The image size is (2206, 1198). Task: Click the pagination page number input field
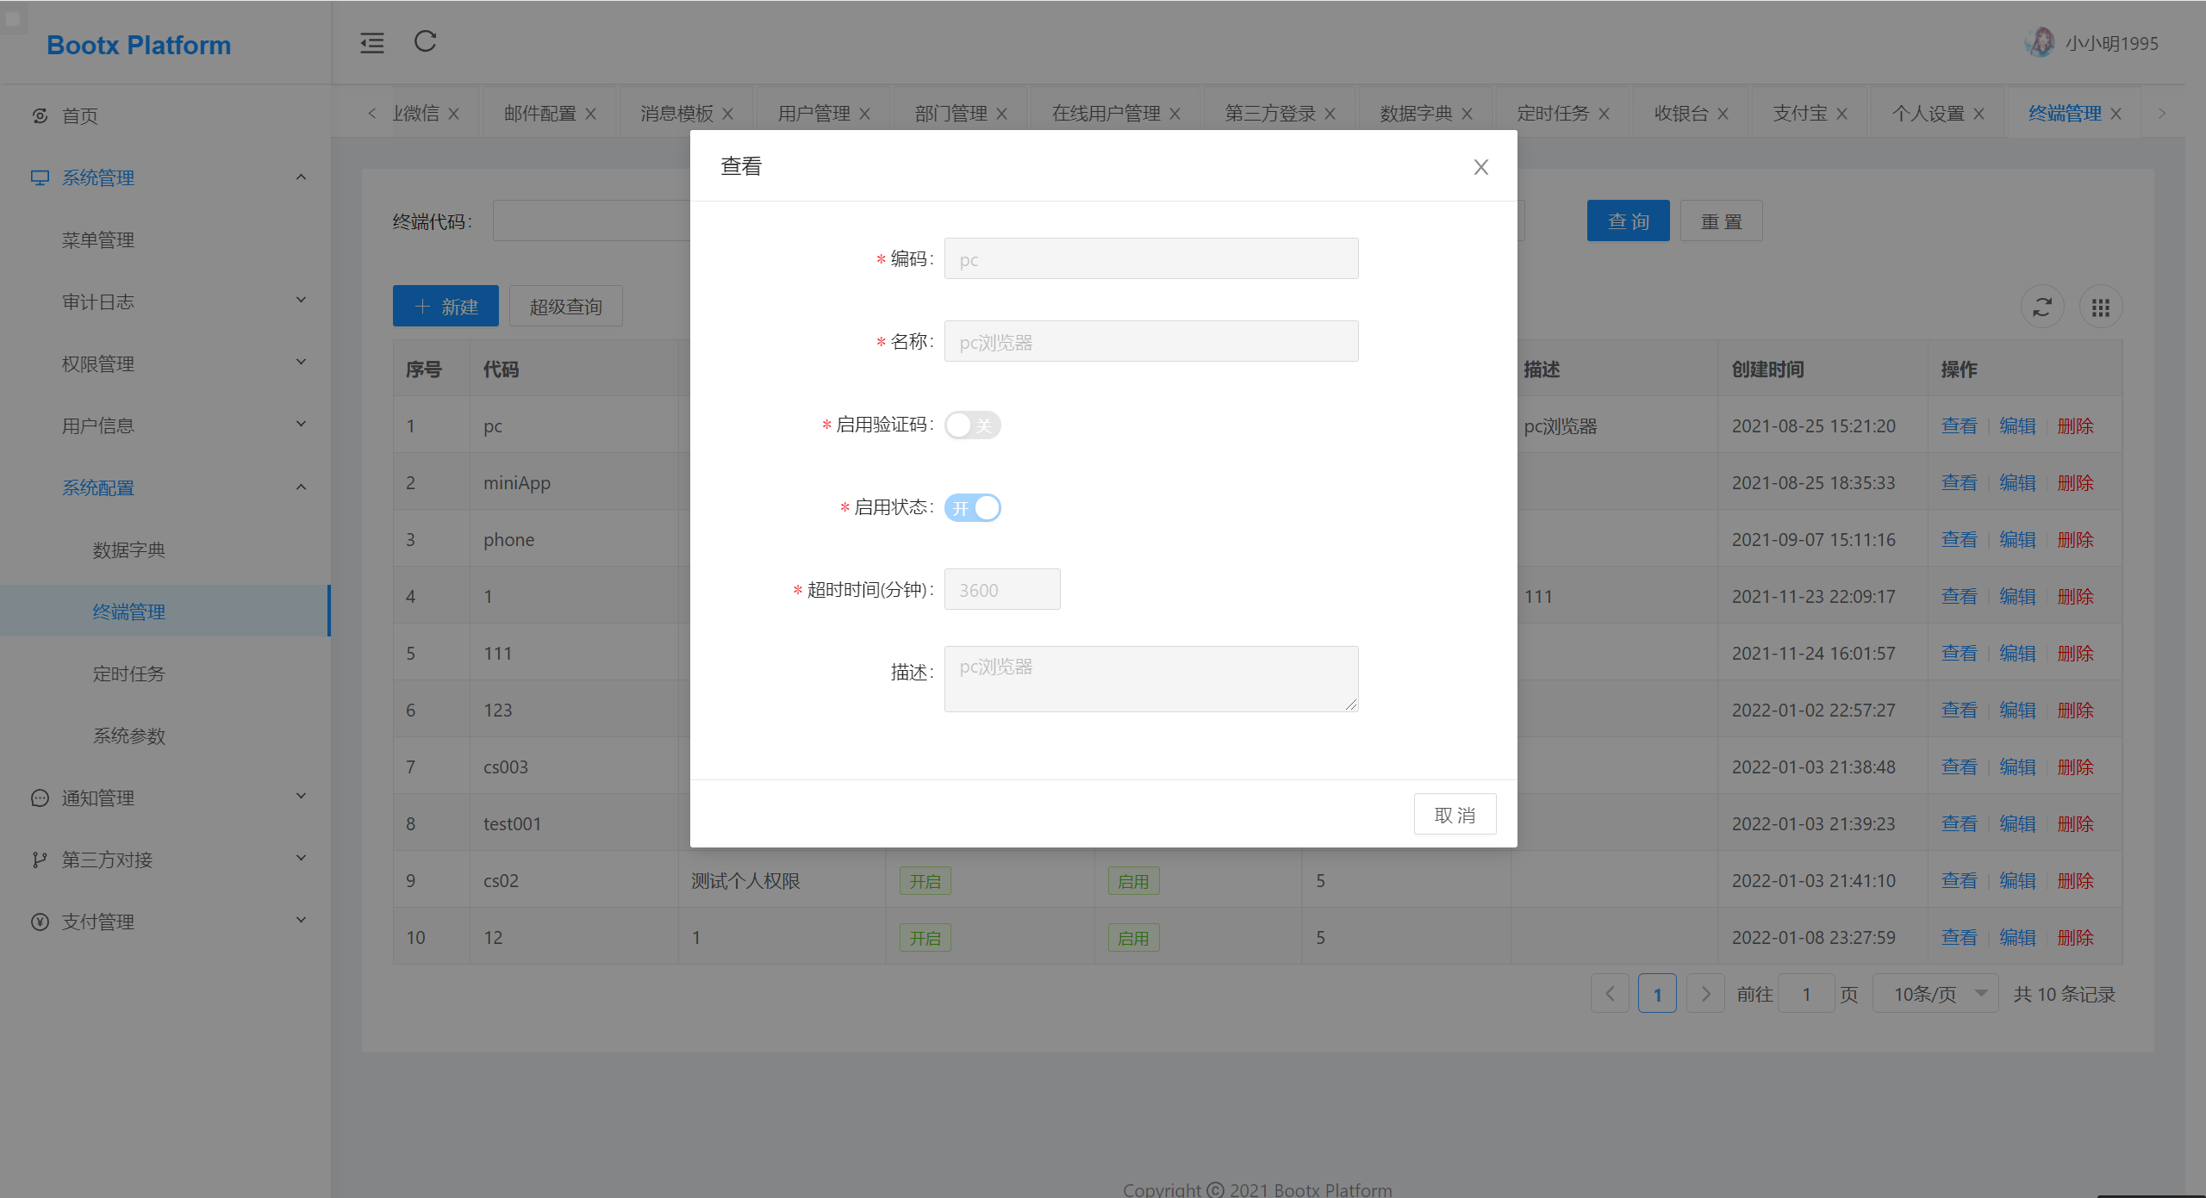coord(1807,992)
